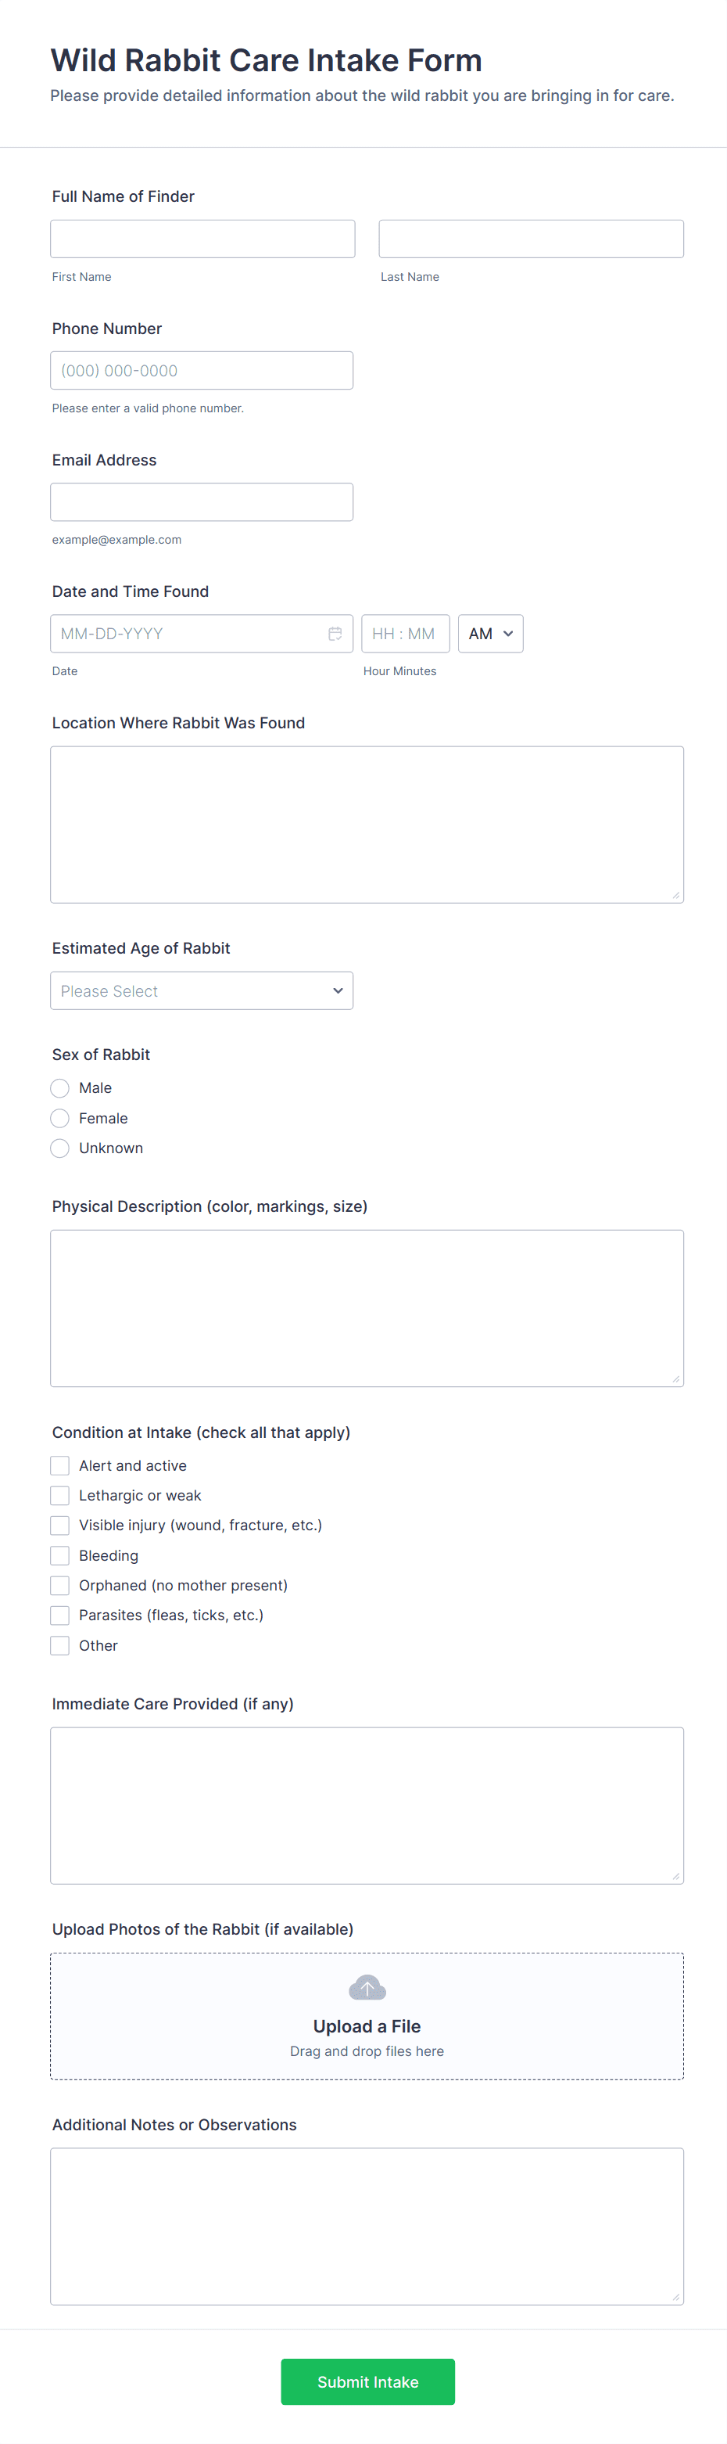Open the date picker calendar icon
This screenshot has height=2444, width=727.
click(335, 634)
